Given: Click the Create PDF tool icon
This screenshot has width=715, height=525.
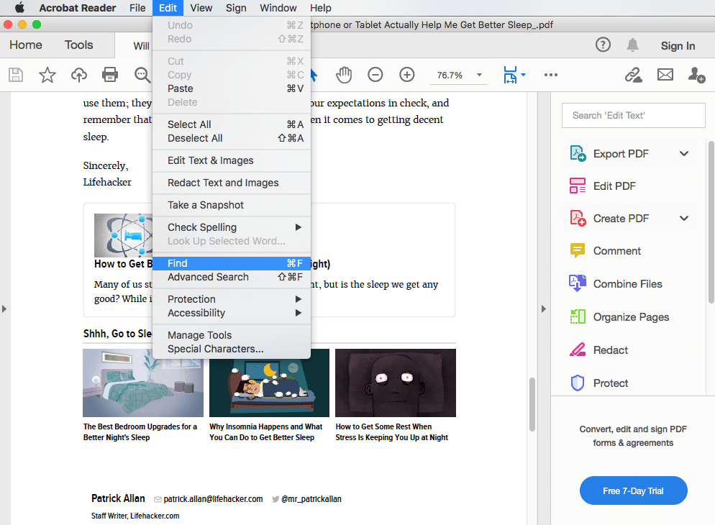Looking at the screenshot, I should click(578, 219).
